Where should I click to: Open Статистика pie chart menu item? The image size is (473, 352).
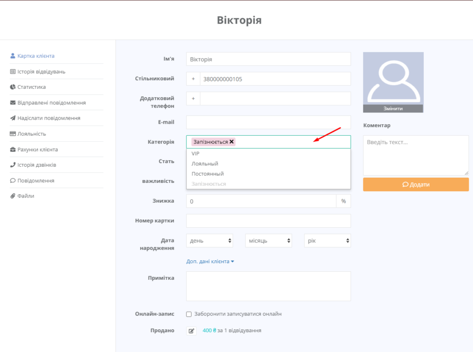[28, 87]
